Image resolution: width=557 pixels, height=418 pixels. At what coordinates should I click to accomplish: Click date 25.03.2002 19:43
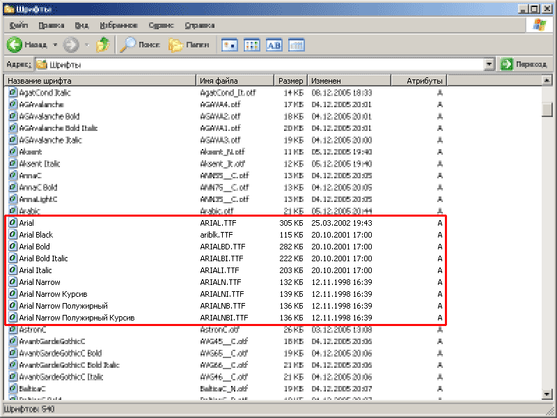pos(342,223)
